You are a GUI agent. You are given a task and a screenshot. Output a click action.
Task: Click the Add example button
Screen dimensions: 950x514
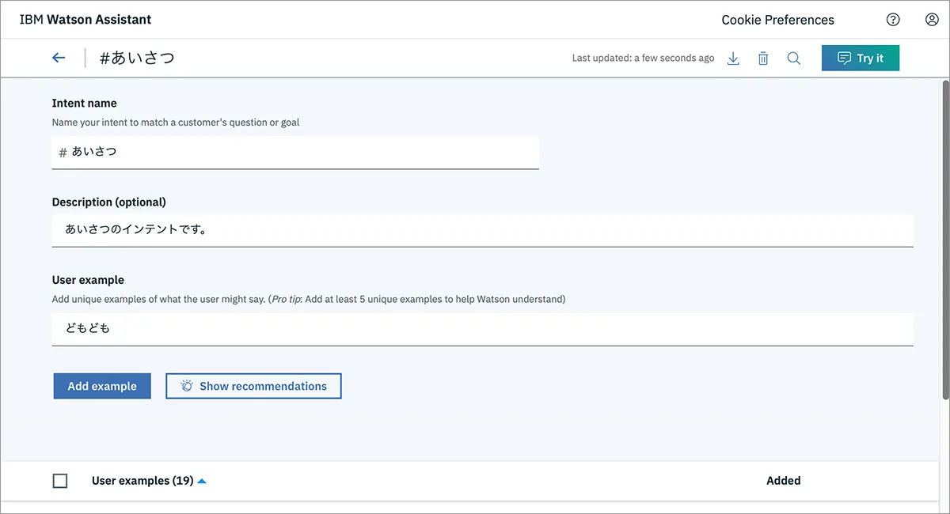coord(102,386)
